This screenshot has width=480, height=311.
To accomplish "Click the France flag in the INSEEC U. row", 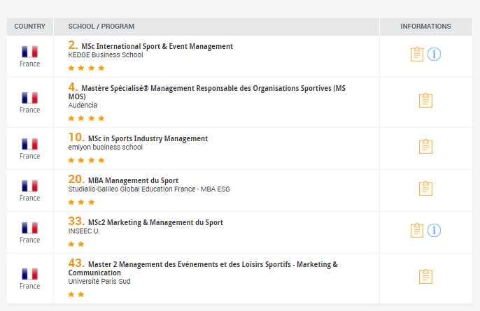I will point(29,228).
